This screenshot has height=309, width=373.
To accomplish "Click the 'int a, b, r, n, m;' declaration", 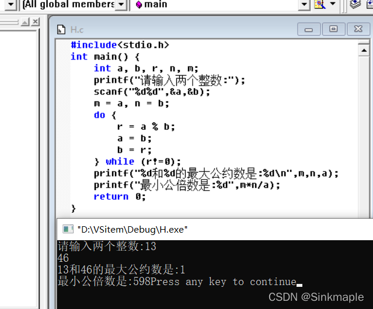I will click(x=146, y=68).
